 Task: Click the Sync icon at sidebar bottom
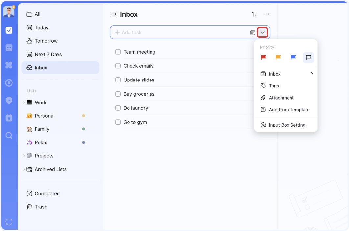point(9,222)
